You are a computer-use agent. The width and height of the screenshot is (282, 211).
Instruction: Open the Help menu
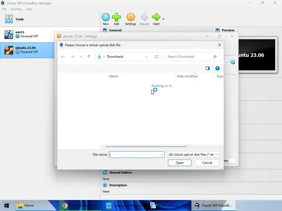(x=29, y=9)
